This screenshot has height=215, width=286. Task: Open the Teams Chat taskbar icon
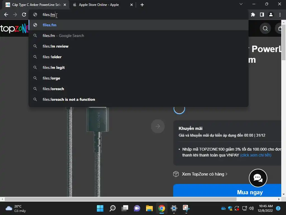coord(137,208)
